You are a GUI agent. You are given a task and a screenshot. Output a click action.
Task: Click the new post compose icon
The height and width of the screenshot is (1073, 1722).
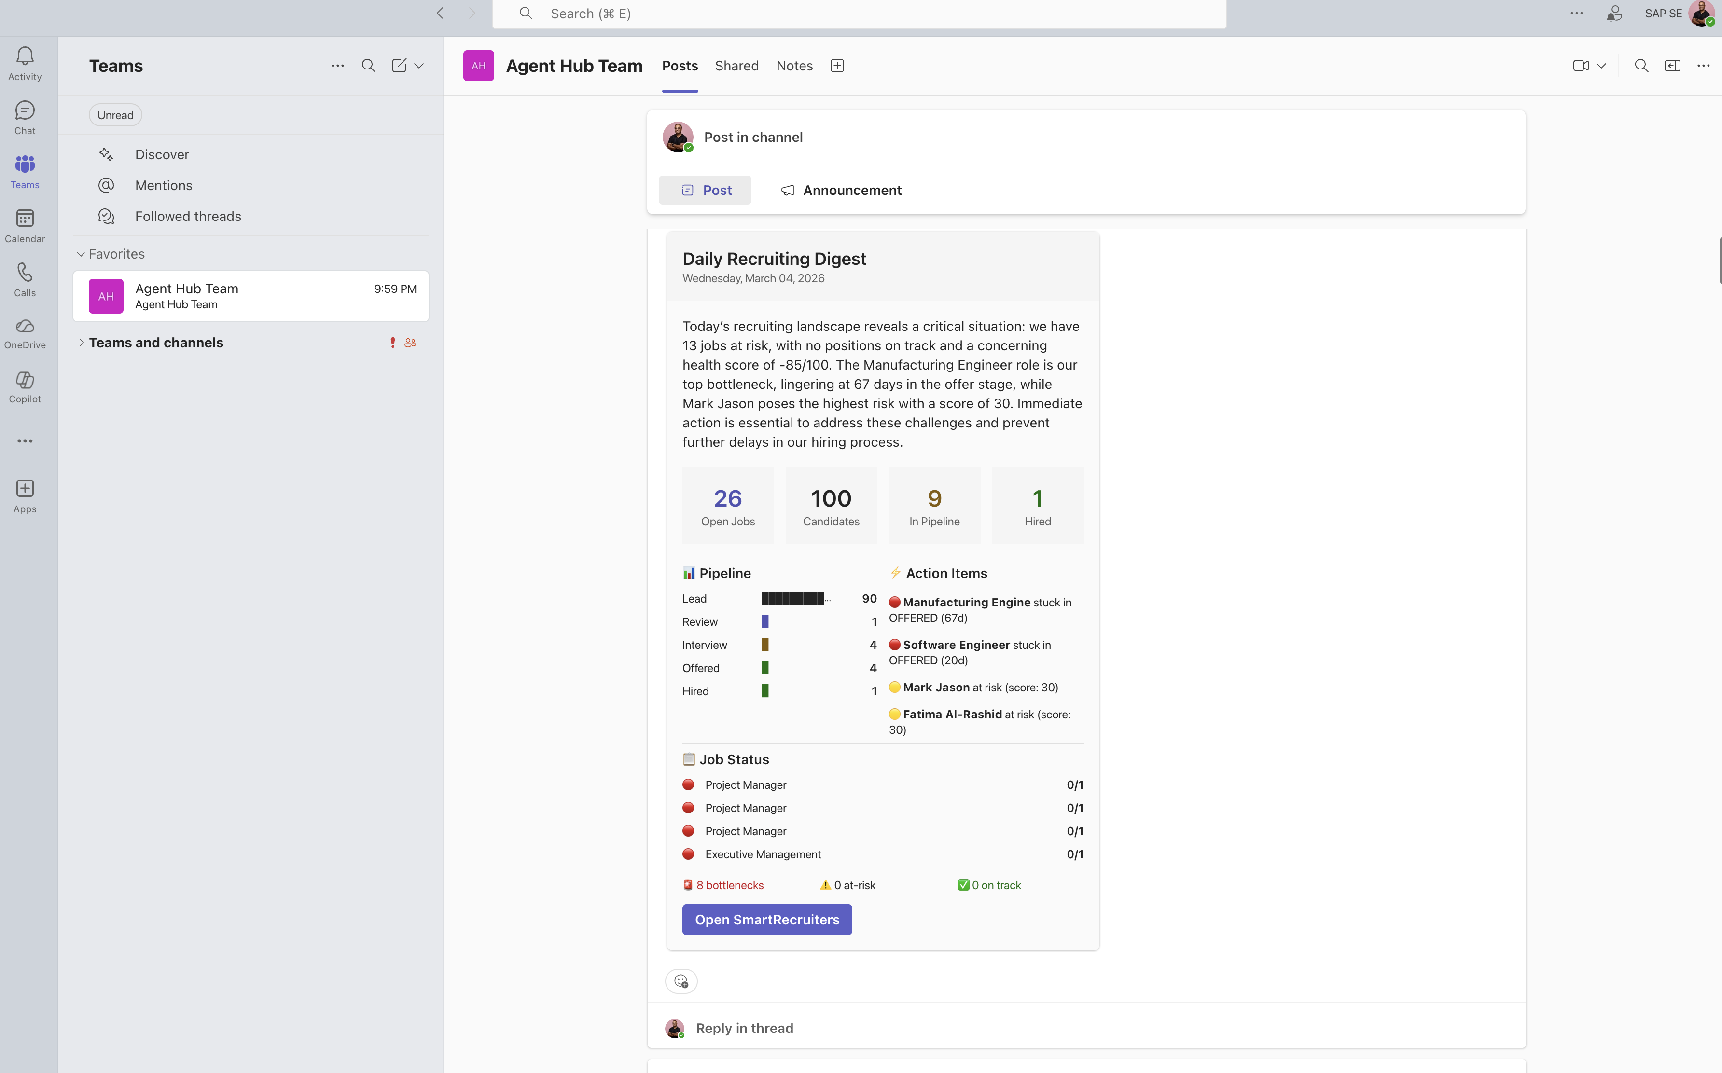click(399, 66)
